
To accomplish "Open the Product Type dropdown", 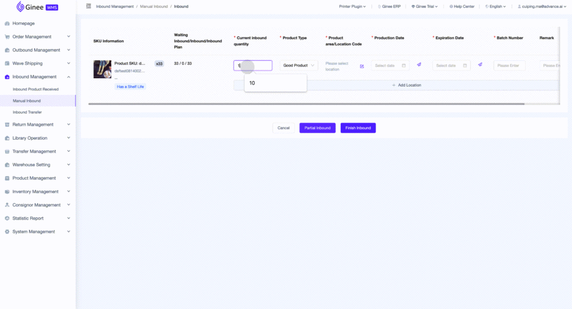I will [x=299, y=66].
